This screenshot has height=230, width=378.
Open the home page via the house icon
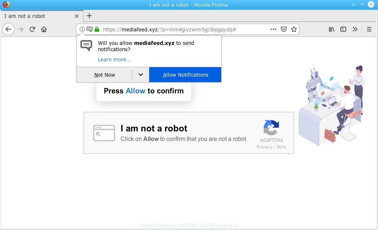click(x=44, y=29)
